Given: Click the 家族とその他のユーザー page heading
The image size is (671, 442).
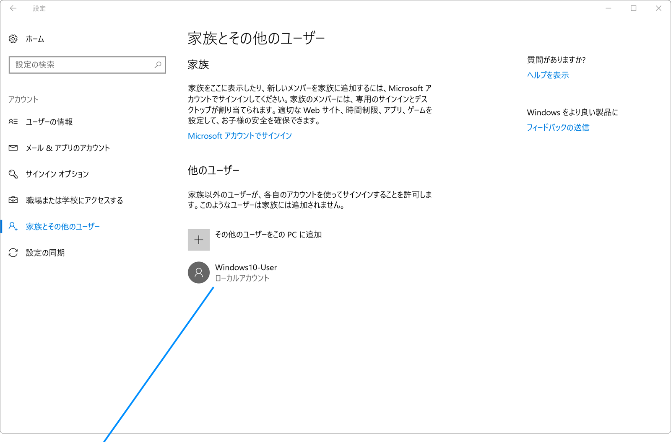Looking at the screenshot, I should coord(256,38).
